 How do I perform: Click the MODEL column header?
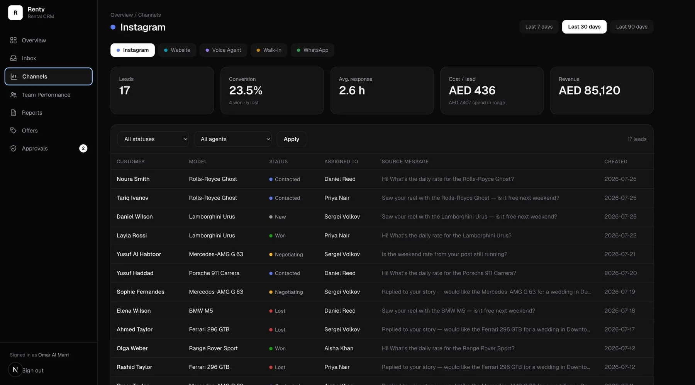pyautogui.click(x=198, y=161)
